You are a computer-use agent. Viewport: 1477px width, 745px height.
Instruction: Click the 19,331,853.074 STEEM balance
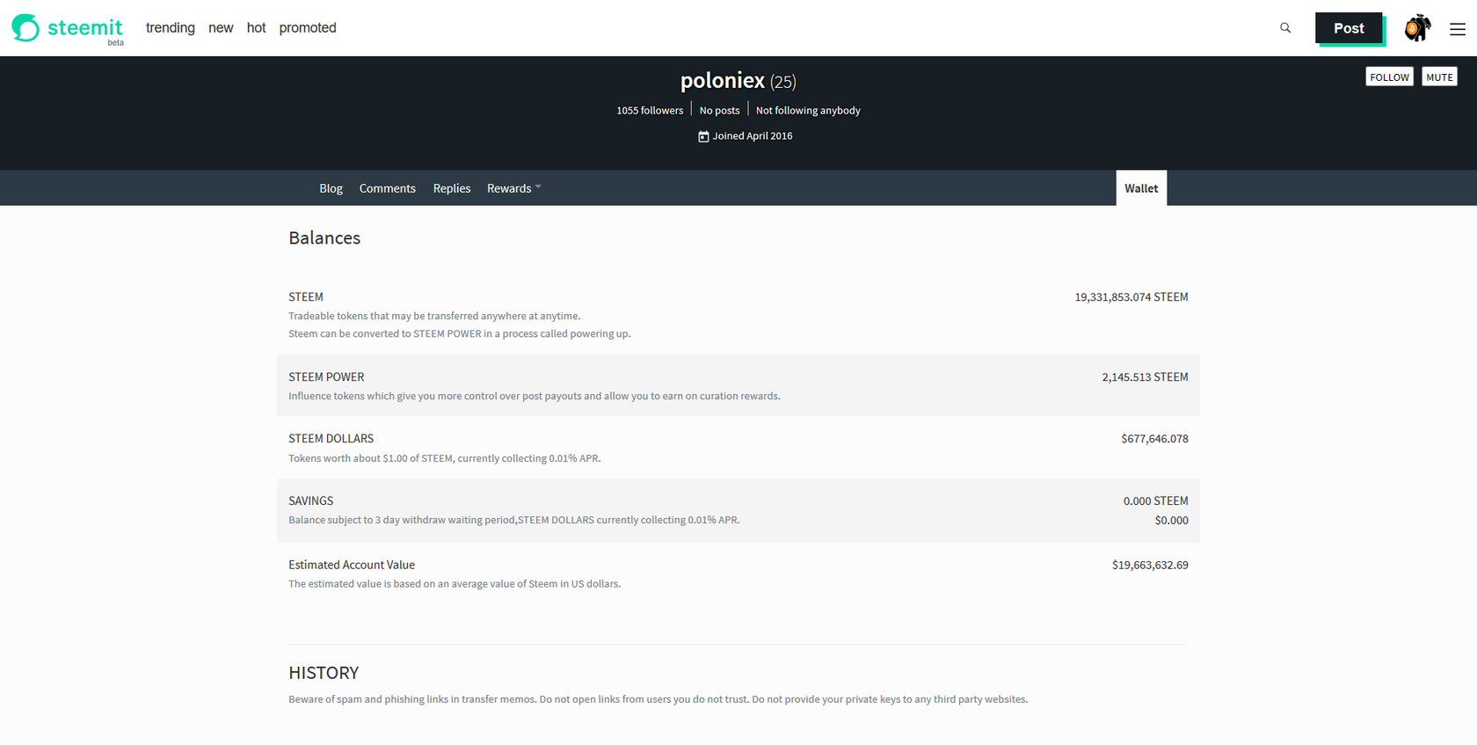click(x=1131, y=297)
